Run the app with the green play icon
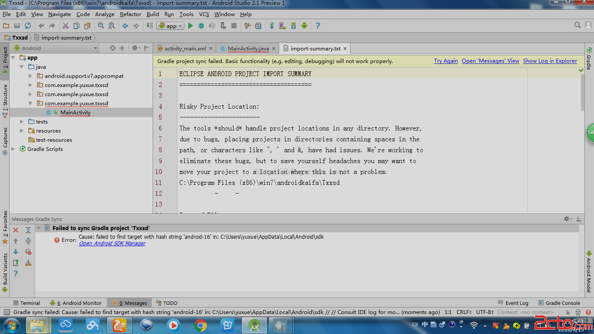The height and width of the screenshot is (334, 594). [x=190, y=26]
